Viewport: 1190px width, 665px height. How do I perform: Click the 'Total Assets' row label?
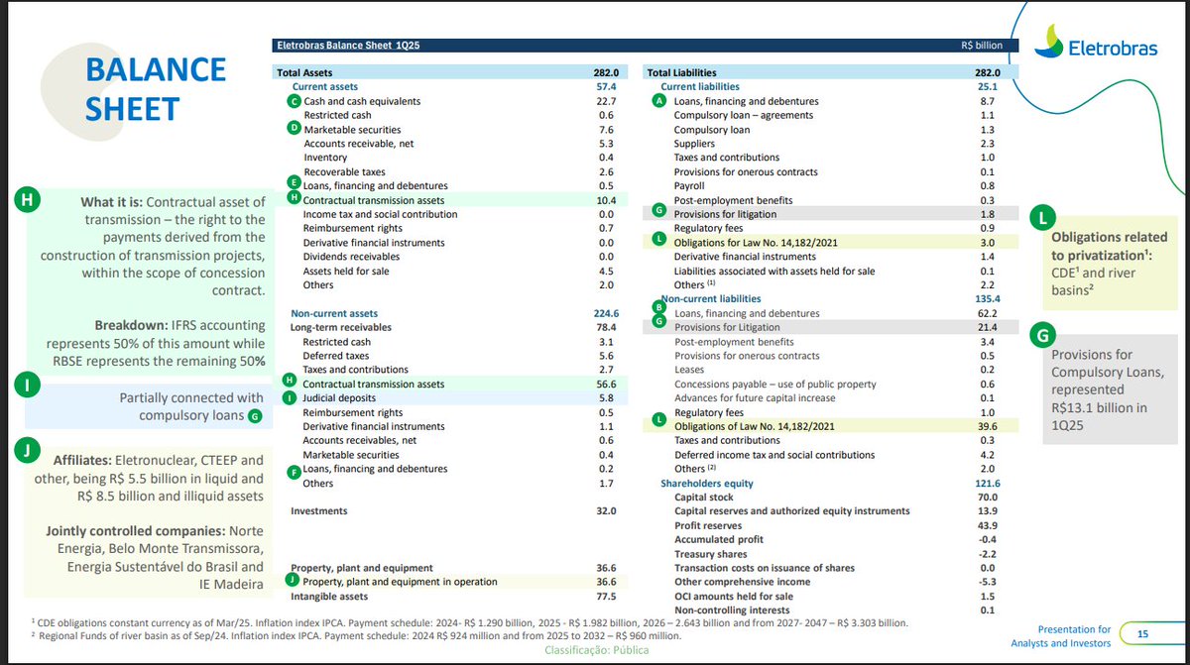[x=303, y=73]
